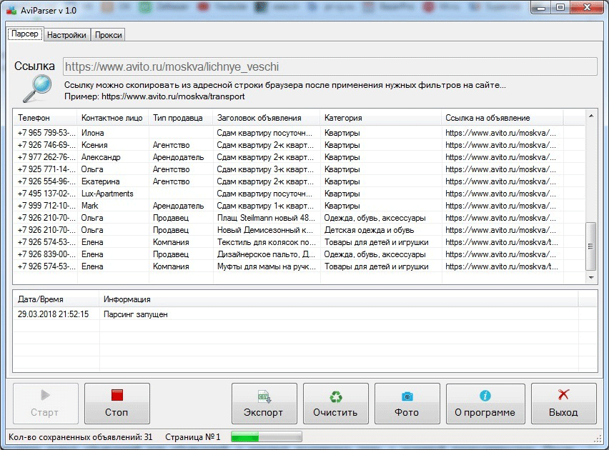Click the avito link in the Илона row

click(x=500, y=133)
